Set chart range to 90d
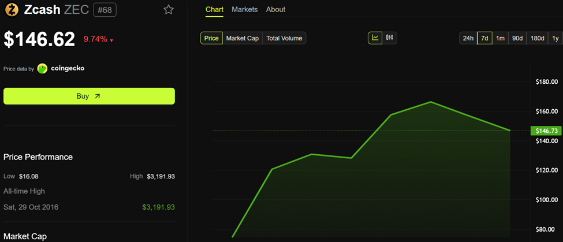 click(517, 38)
